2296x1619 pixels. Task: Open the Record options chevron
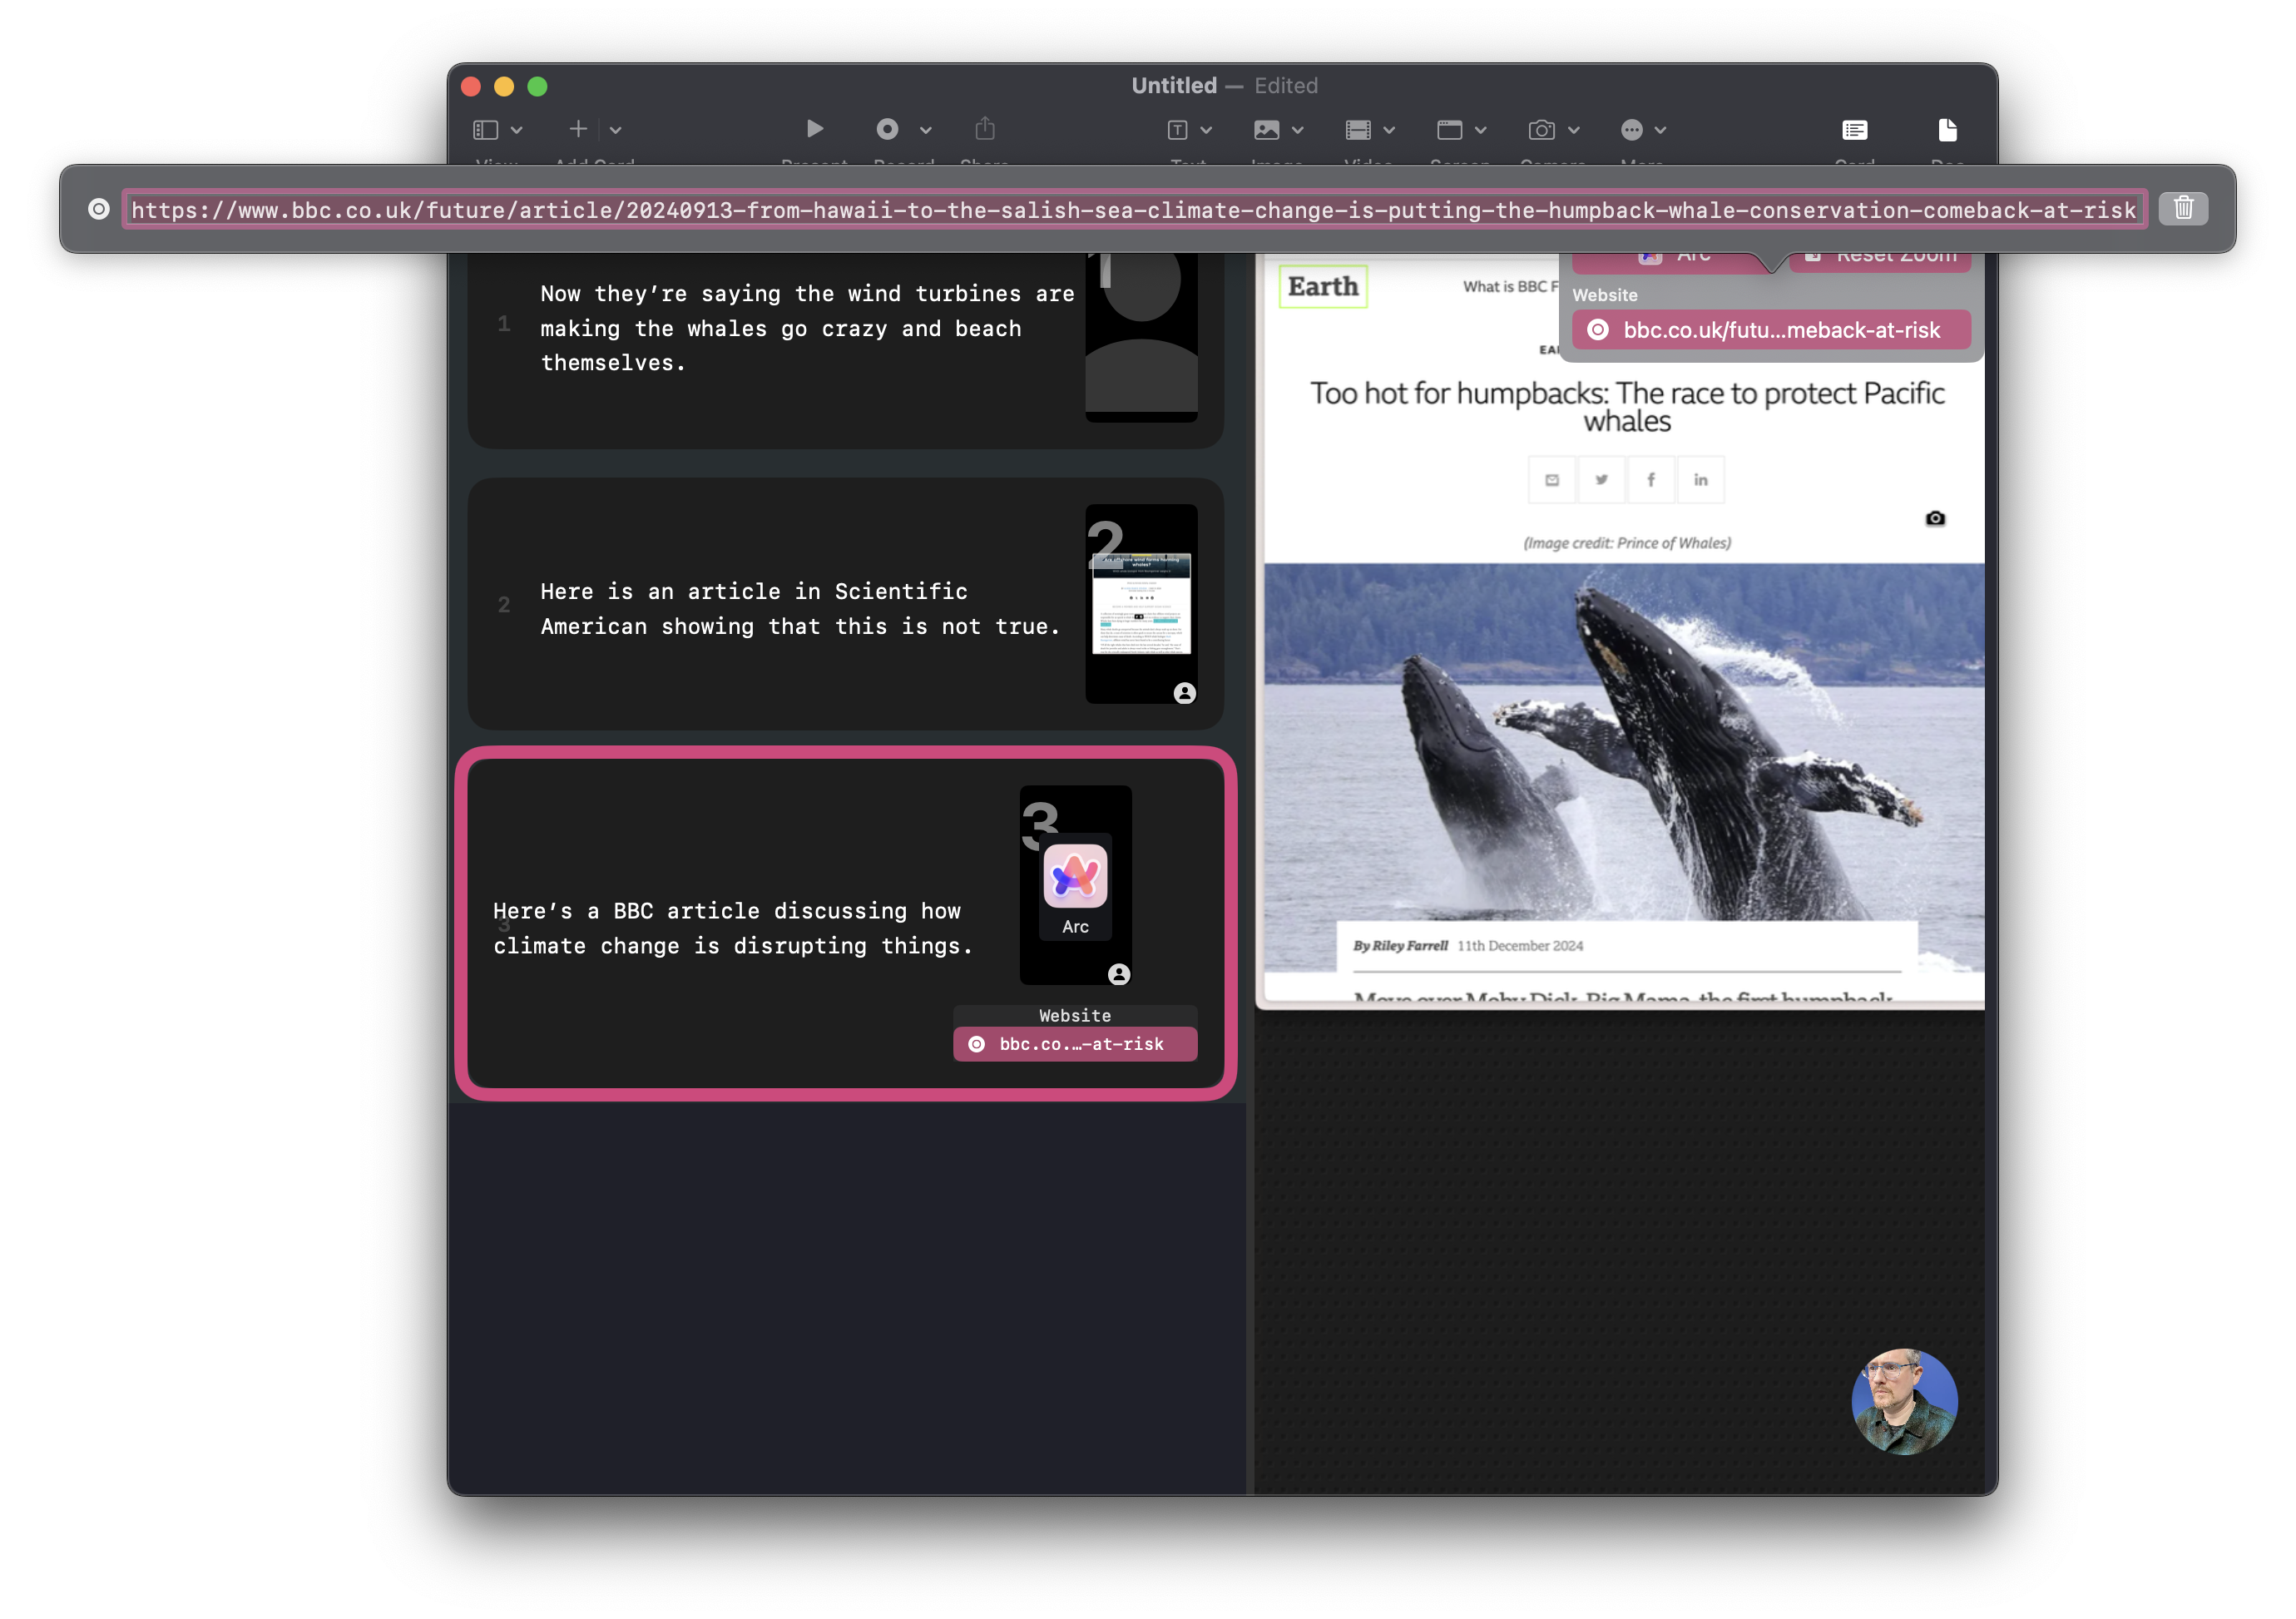[x=926, y=130]
